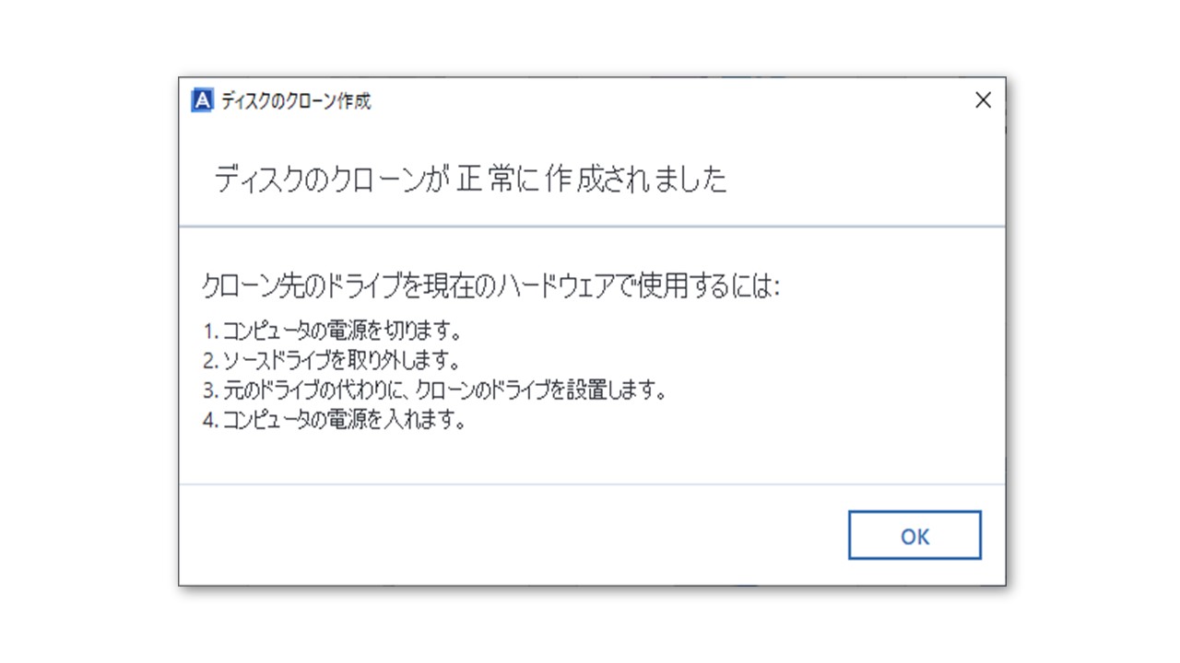
Task: Click step 4 コンピュータの電源を入れます
Action: coord(334,419)
